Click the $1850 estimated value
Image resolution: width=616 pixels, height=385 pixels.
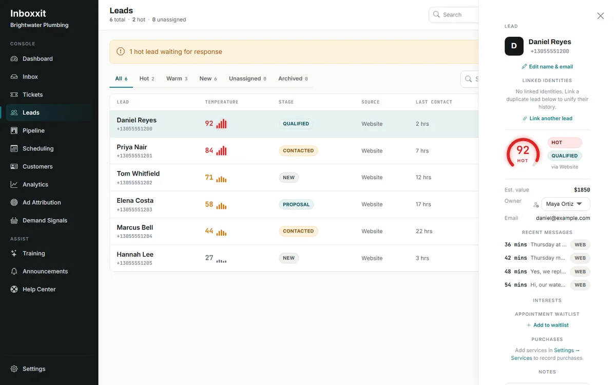tap(582, 190)
